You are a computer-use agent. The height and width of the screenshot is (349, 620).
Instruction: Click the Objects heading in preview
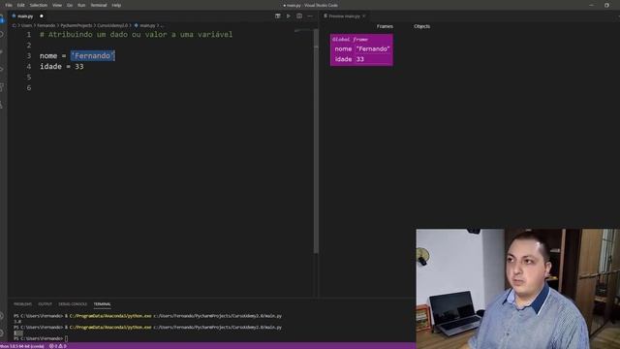click(422, 26)
